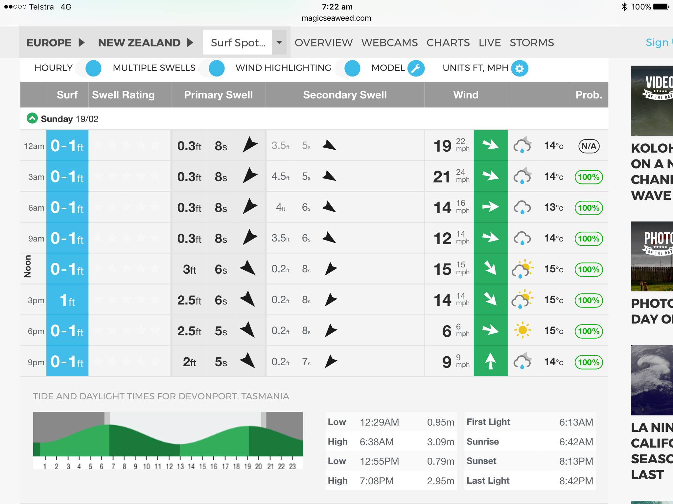Click the 3am 100% probability badge
Image resolution: width=673 pixels, height=504 pixels.
[589, 177]
